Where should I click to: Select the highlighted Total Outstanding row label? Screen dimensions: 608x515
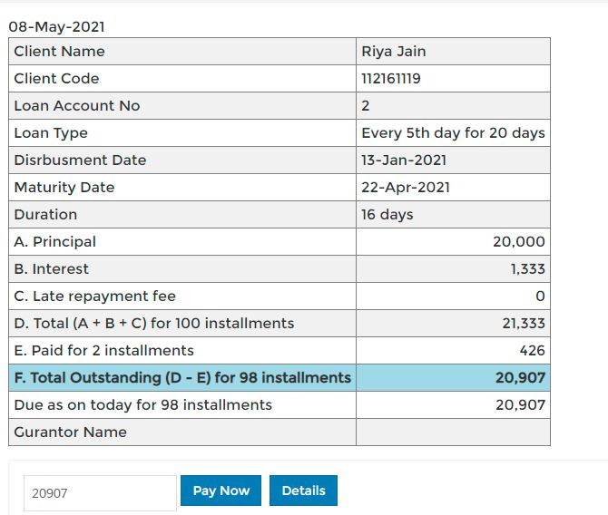[x=182, y=377]
